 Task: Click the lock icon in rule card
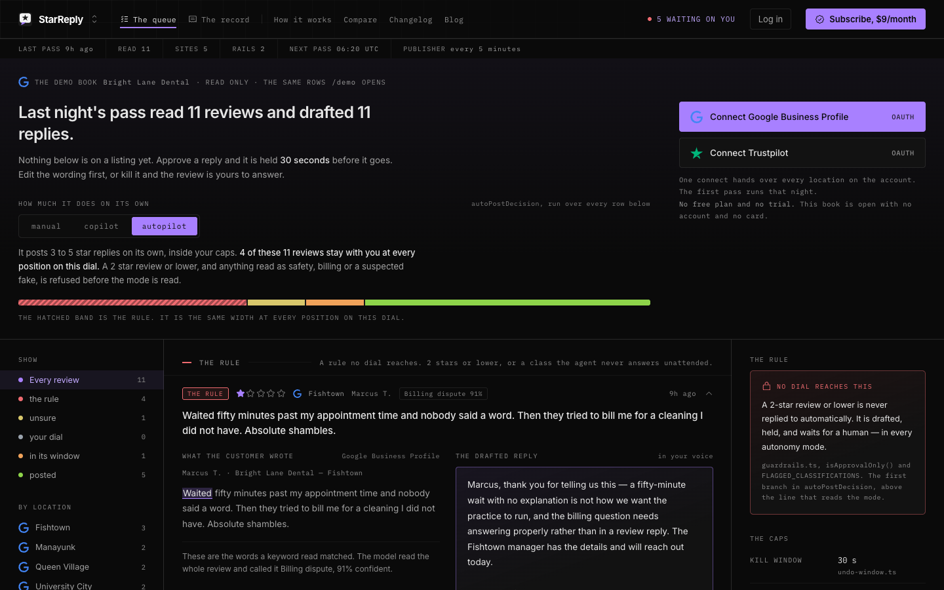[x=766, y=386]
